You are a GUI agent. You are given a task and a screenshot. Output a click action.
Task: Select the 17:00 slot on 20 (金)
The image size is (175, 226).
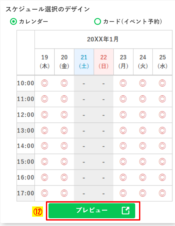point(64,193)
